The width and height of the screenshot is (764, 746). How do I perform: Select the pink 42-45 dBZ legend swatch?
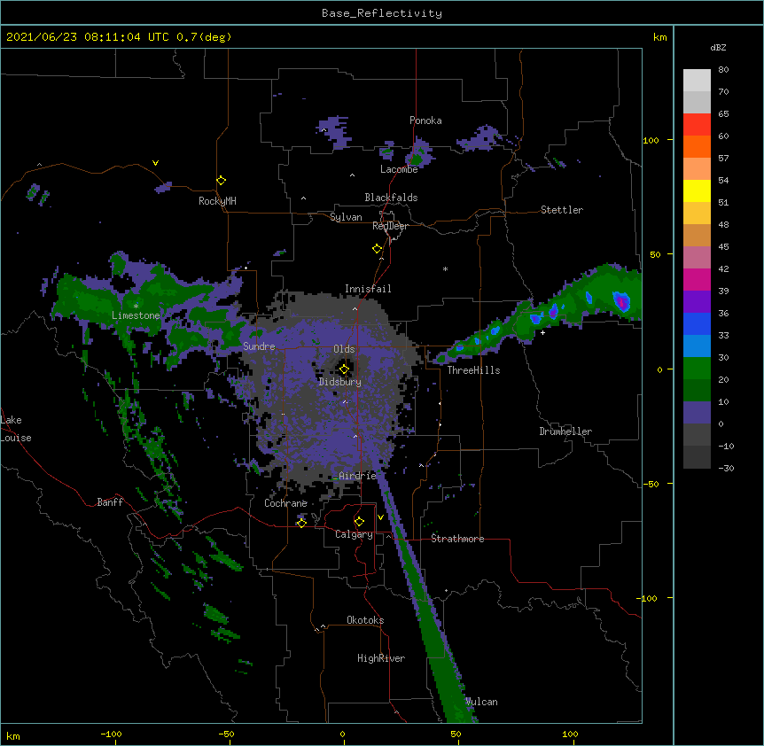point(697,257)
